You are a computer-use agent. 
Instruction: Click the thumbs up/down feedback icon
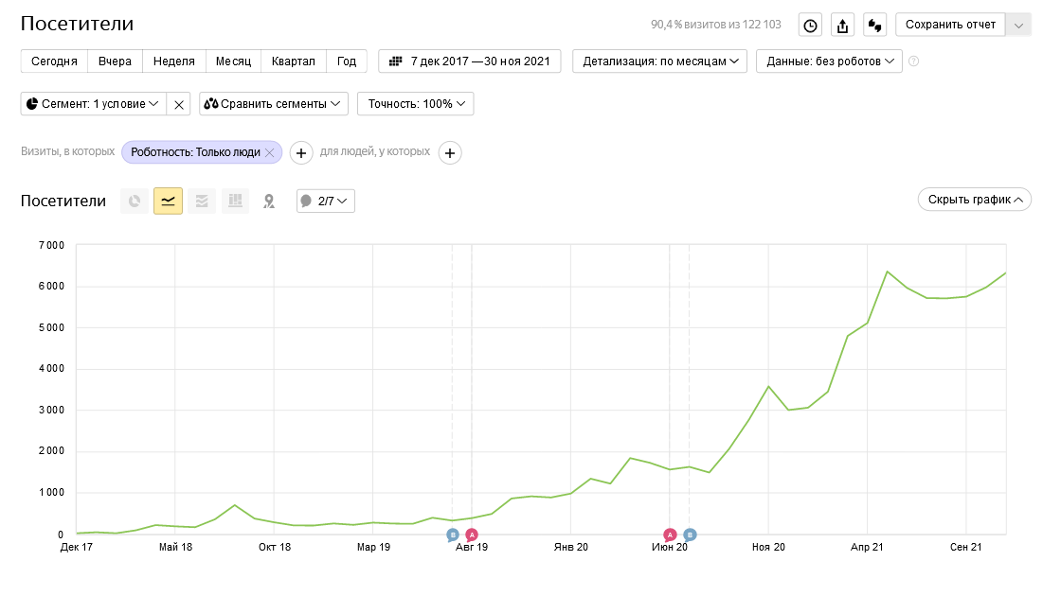tap(874, 26)
